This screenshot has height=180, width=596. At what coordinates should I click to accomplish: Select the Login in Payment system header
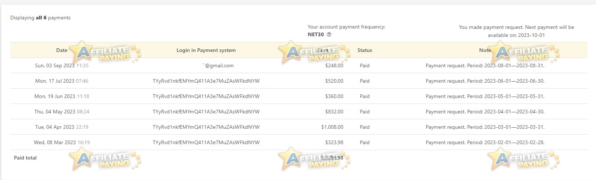click(206, 50)
